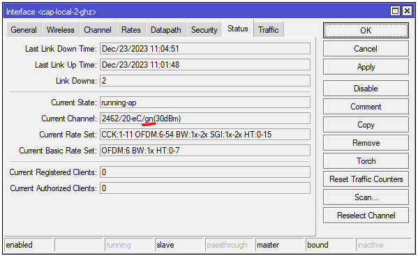Click the Current Rate Set field

click(x=205, y=135)
